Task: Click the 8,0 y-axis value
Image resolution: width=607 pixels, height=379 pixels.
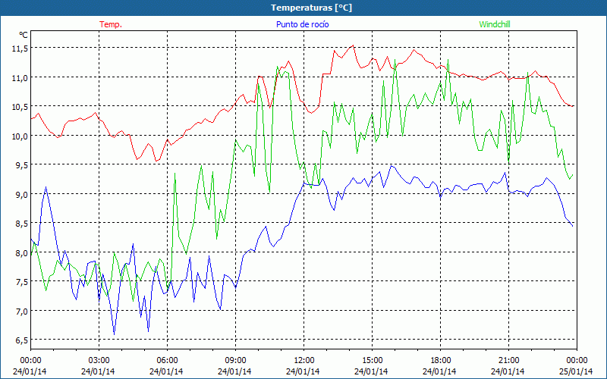Action: pos(21,252)
